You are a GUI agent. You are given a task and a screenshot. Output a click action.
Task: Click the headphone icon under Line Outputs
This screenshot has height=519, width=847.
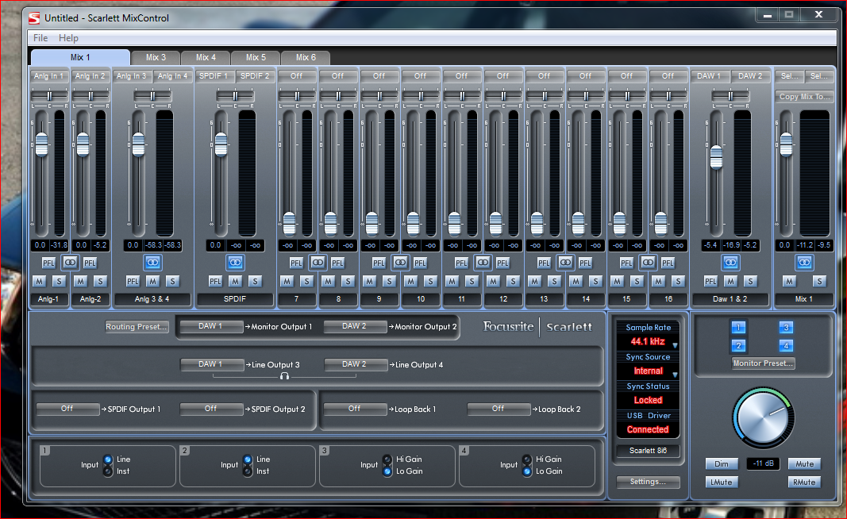coord(284,376)
